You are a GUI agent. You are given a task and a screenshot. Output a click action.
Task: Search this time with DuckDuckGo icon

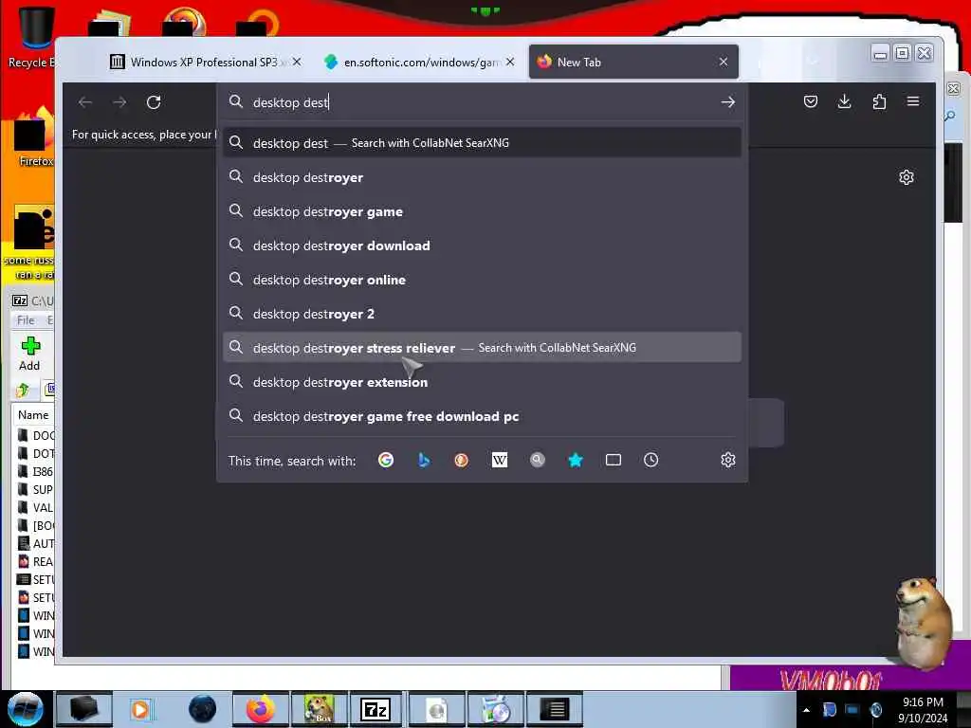(x=462, y=460)
